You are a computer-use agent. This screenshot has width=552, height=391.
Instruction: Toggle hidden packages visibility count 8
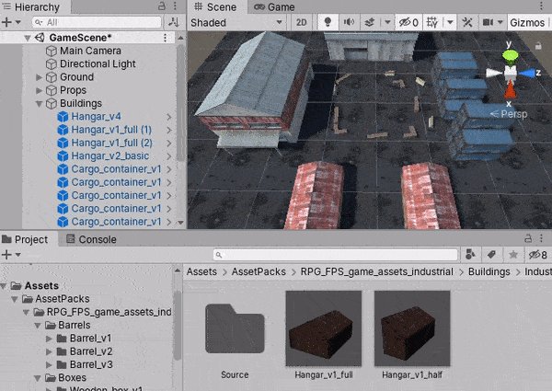[538, 255]
